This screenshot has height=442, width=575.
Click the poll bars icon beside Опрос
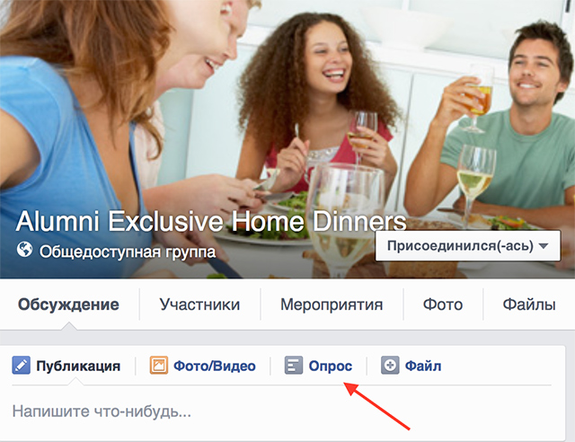tap(294, 366)
